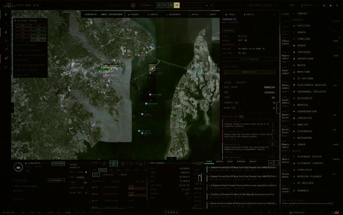Click the square button next to Feed tabs
Image resolution: width=343 pixels, height=215 pixels.
[x=271, y=163]
